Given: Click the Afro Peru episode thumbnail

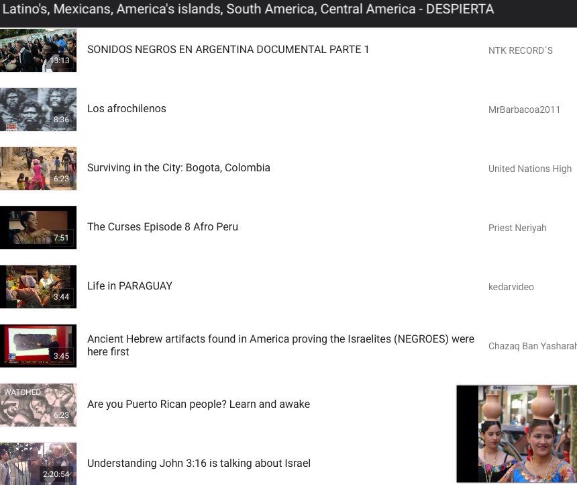Looking at the screenshot, I should [38, 228].
